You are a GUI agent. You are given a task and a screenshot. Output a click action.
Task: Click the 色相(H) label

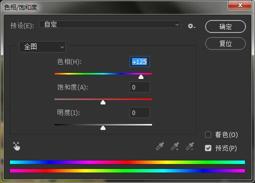69,61
